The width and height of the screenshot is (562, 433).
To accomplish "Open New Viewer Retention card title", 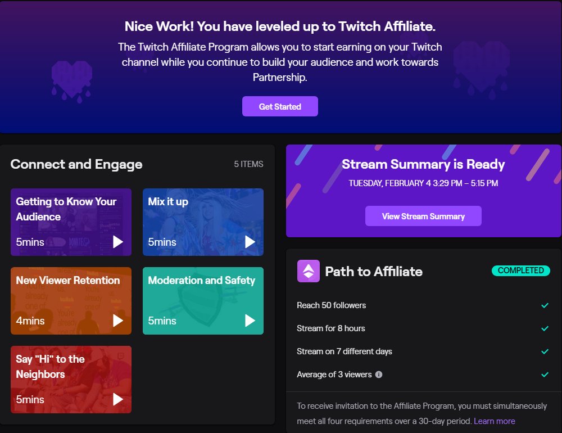I will pyautogui.click(x=68, y=280).
